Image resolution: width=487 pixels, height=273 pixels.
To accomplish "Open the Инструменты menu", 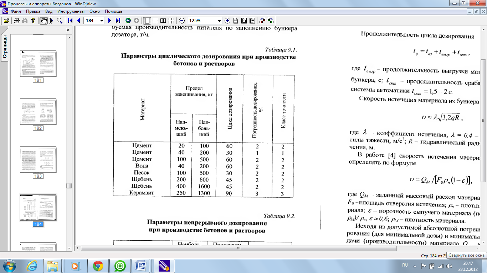I will [x=70, y=11].
